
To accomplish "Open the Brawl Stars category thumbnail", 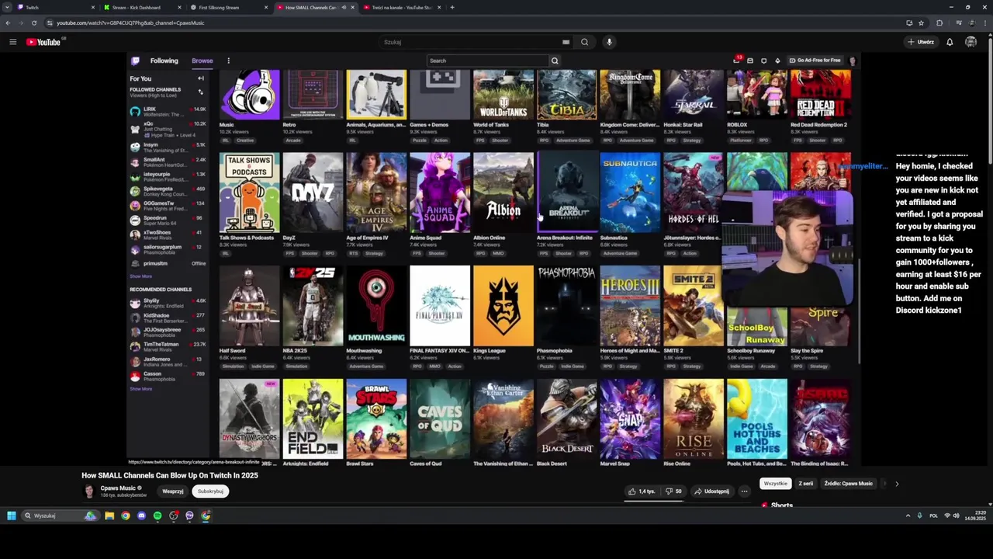I will 376,418.
